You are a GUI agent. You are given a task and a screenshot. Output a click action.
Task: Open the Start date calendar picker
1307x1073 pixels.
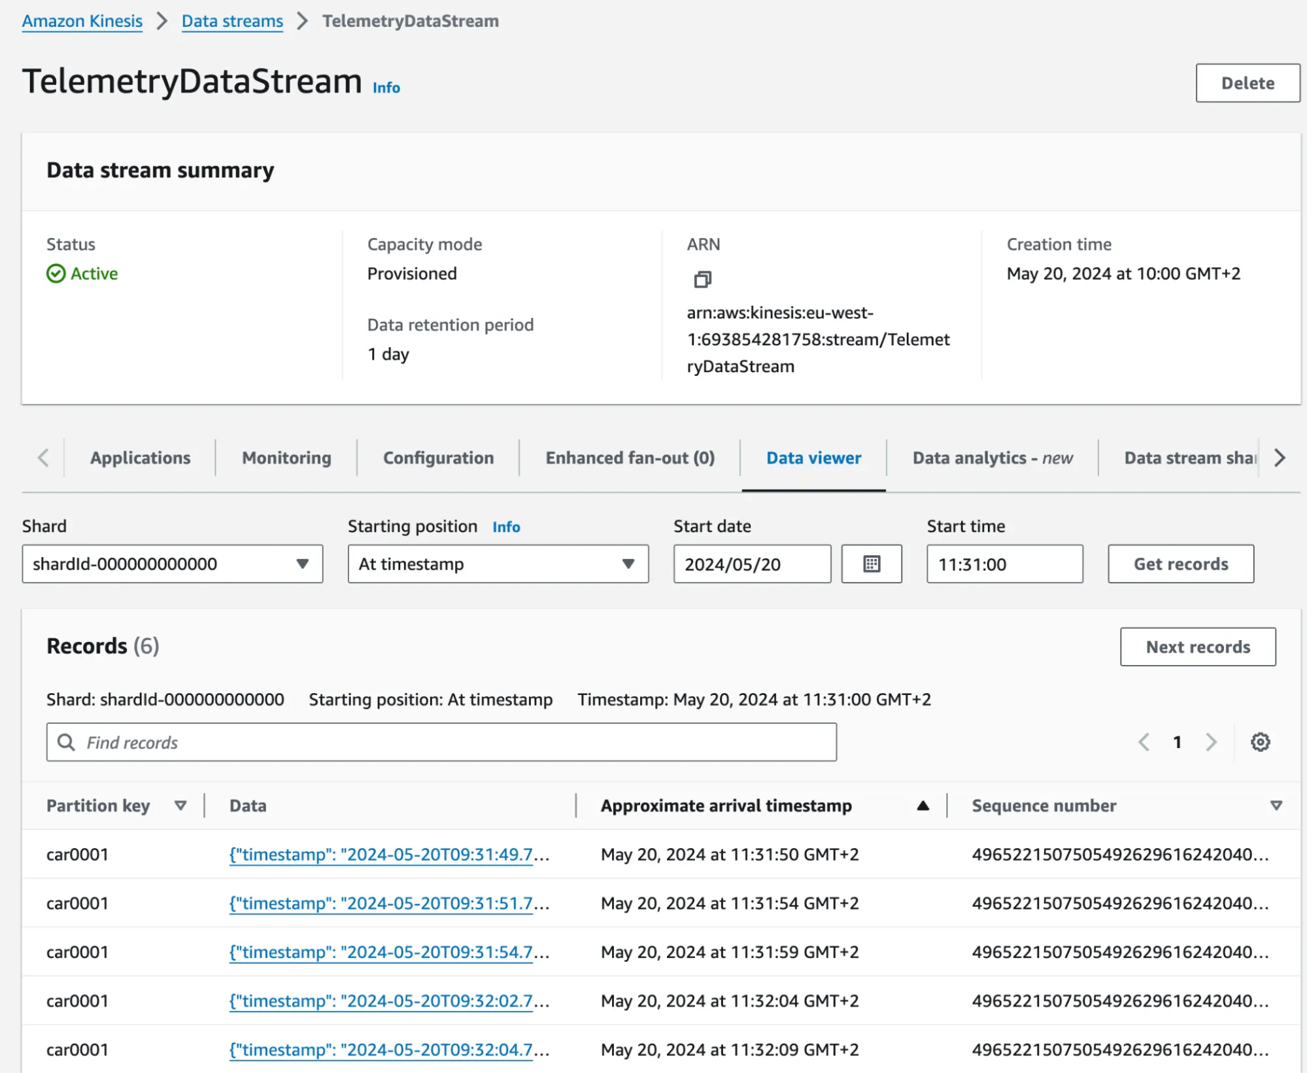click(872, 564)
